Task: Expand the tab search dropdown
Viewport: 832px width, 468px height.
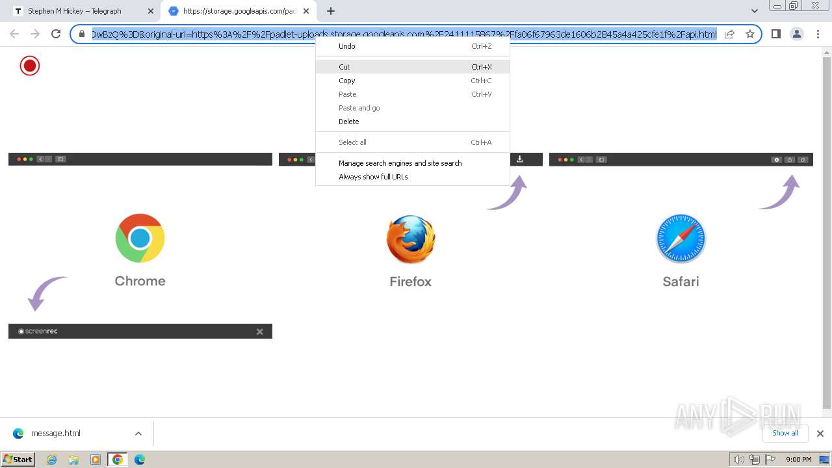Action: (754, 11)
